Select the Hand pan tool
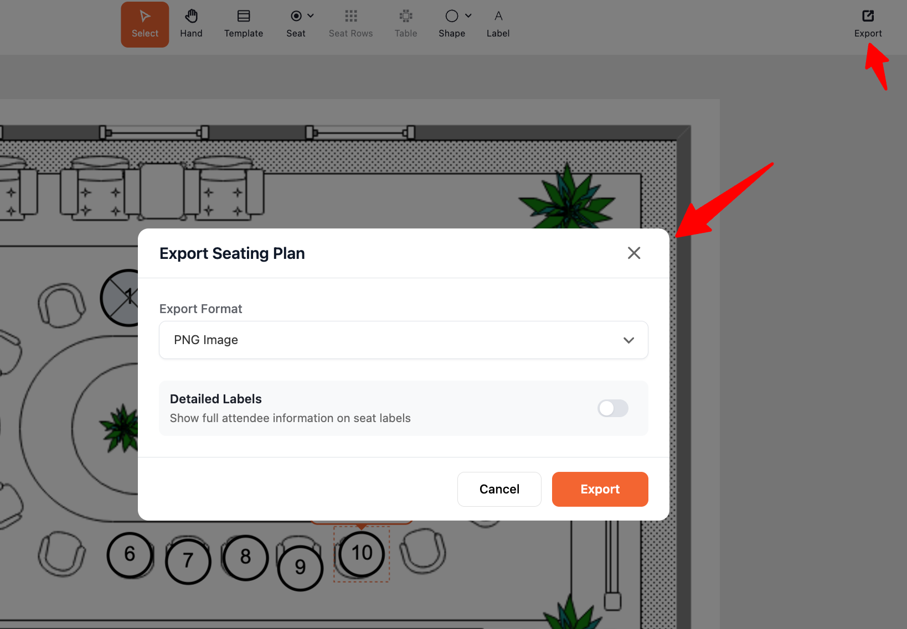The height and width of the screenshot is (629, 907). coord(191,24)
